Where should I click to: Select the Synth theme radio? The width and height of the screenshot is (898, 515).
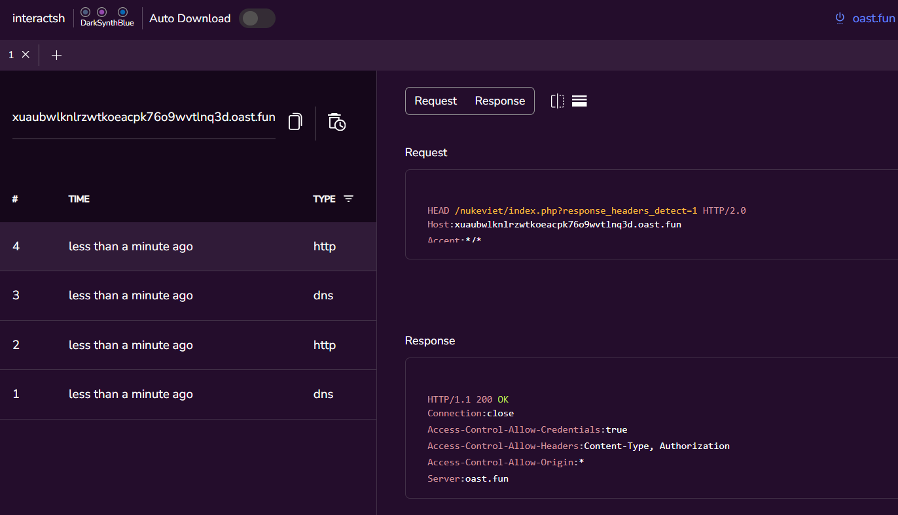(x=101, y=12)
